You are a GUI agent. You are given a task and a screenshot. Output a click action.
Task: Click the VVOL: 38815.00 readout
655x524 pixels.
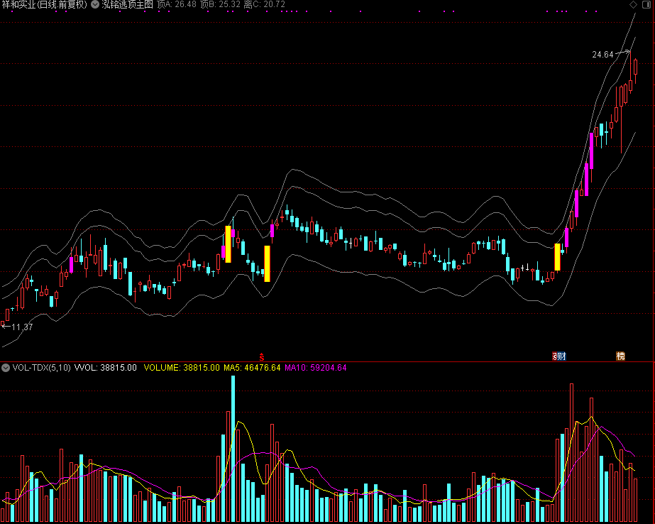coord(105,368)
